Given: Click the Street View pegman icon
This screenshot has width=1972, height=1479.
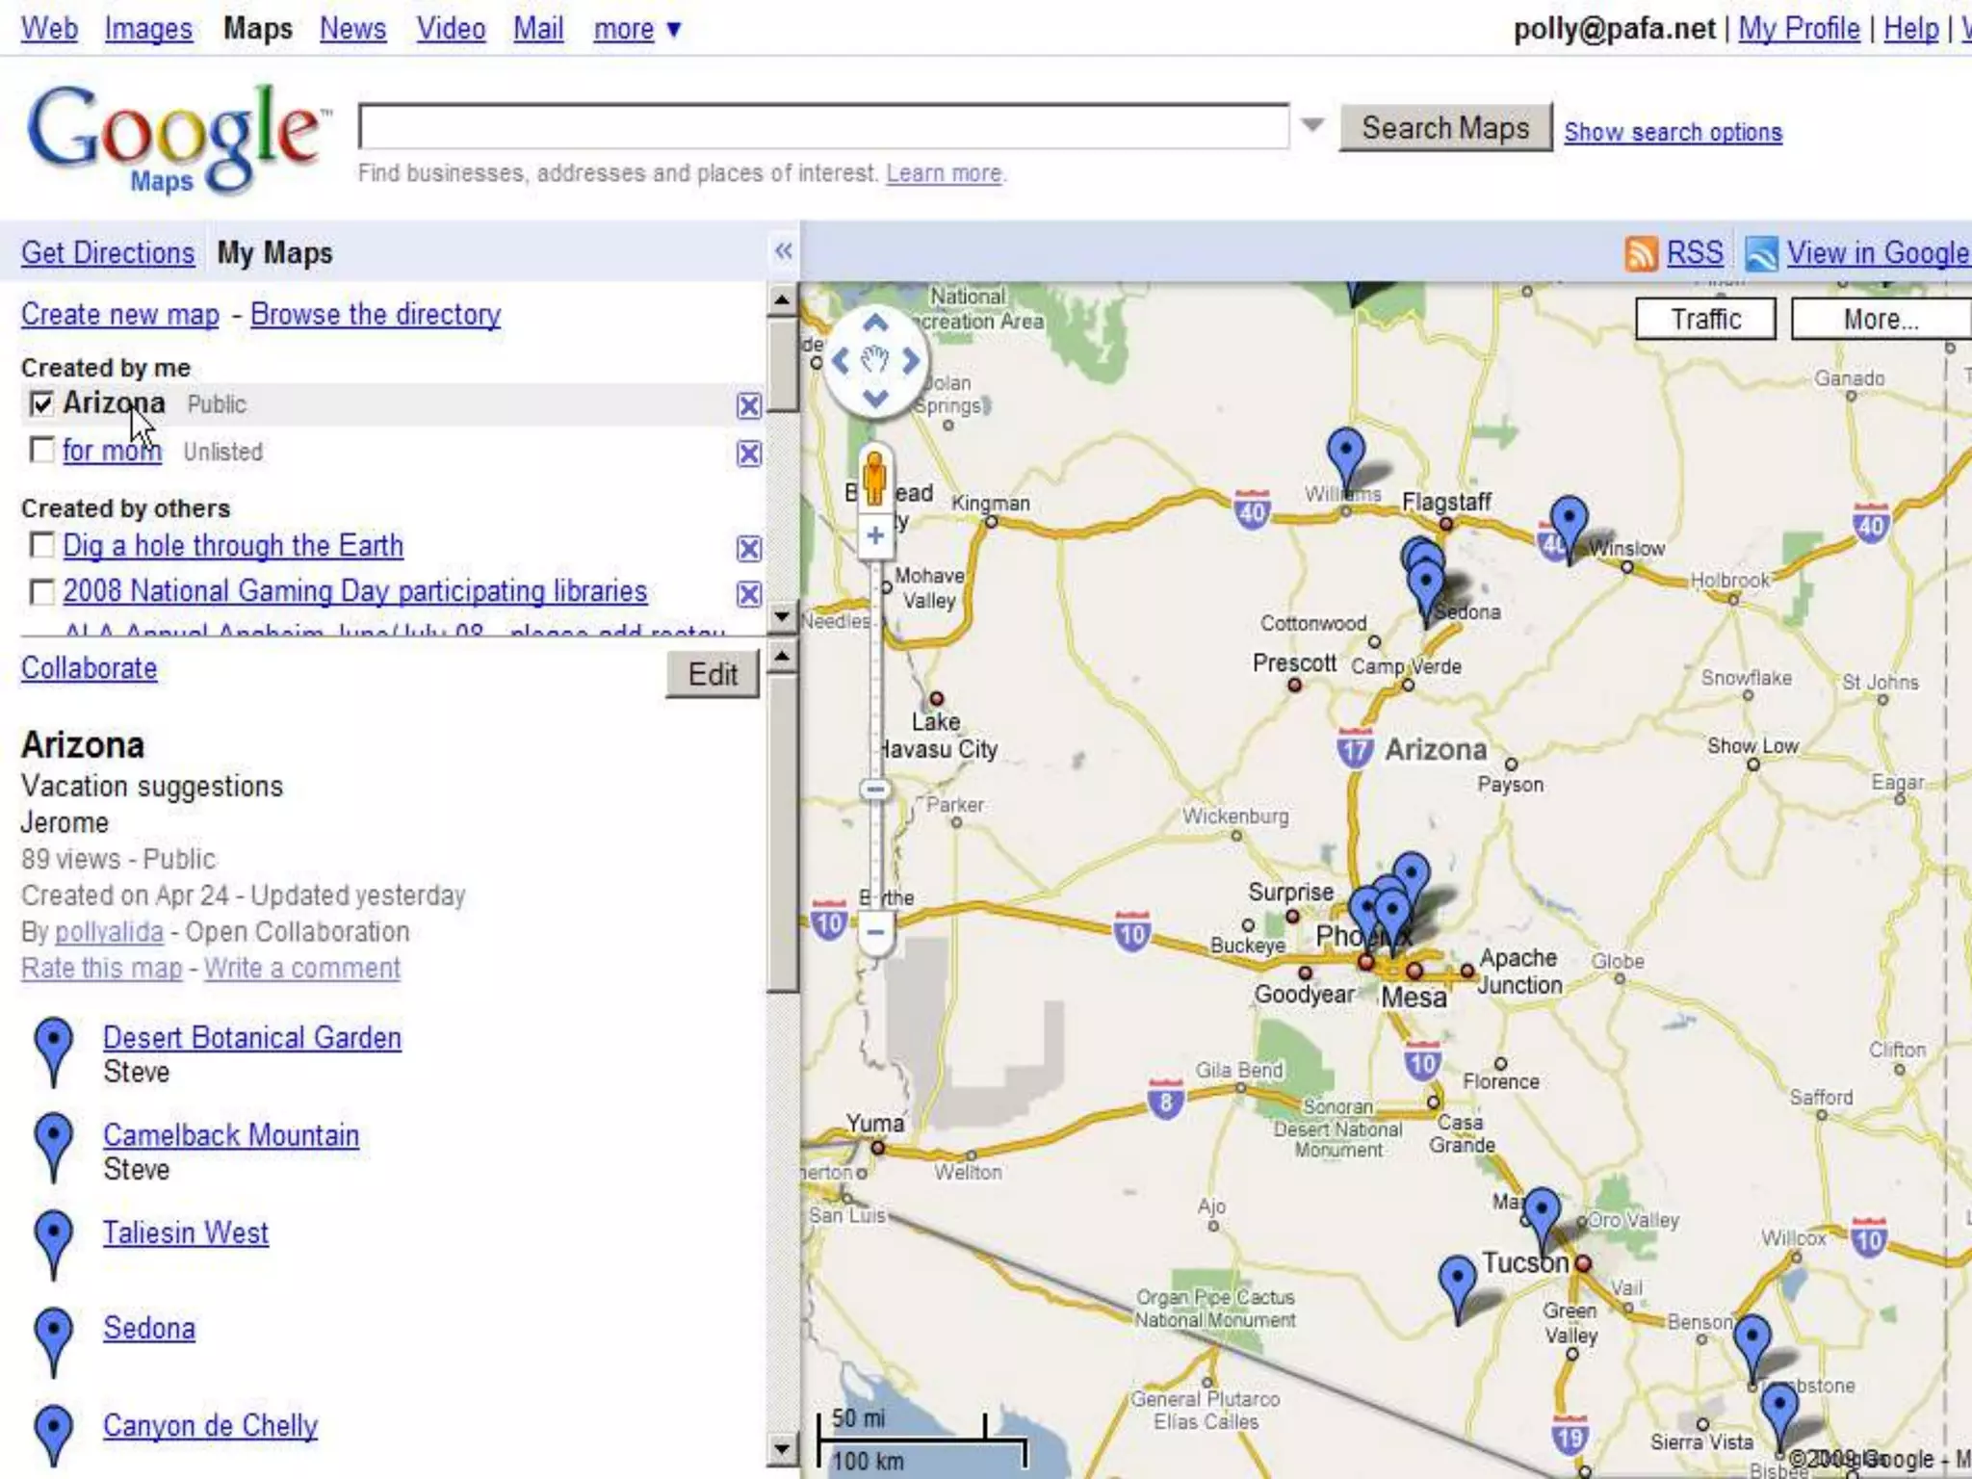Looking at the screenshot, I should [874, 479].
